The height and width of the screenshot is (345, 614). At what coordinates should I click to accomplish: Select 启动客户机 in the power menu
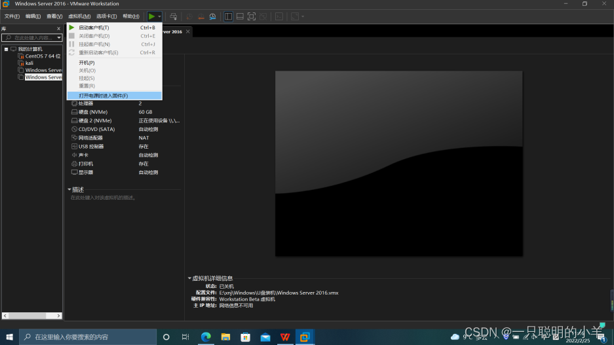coord(94,27)
